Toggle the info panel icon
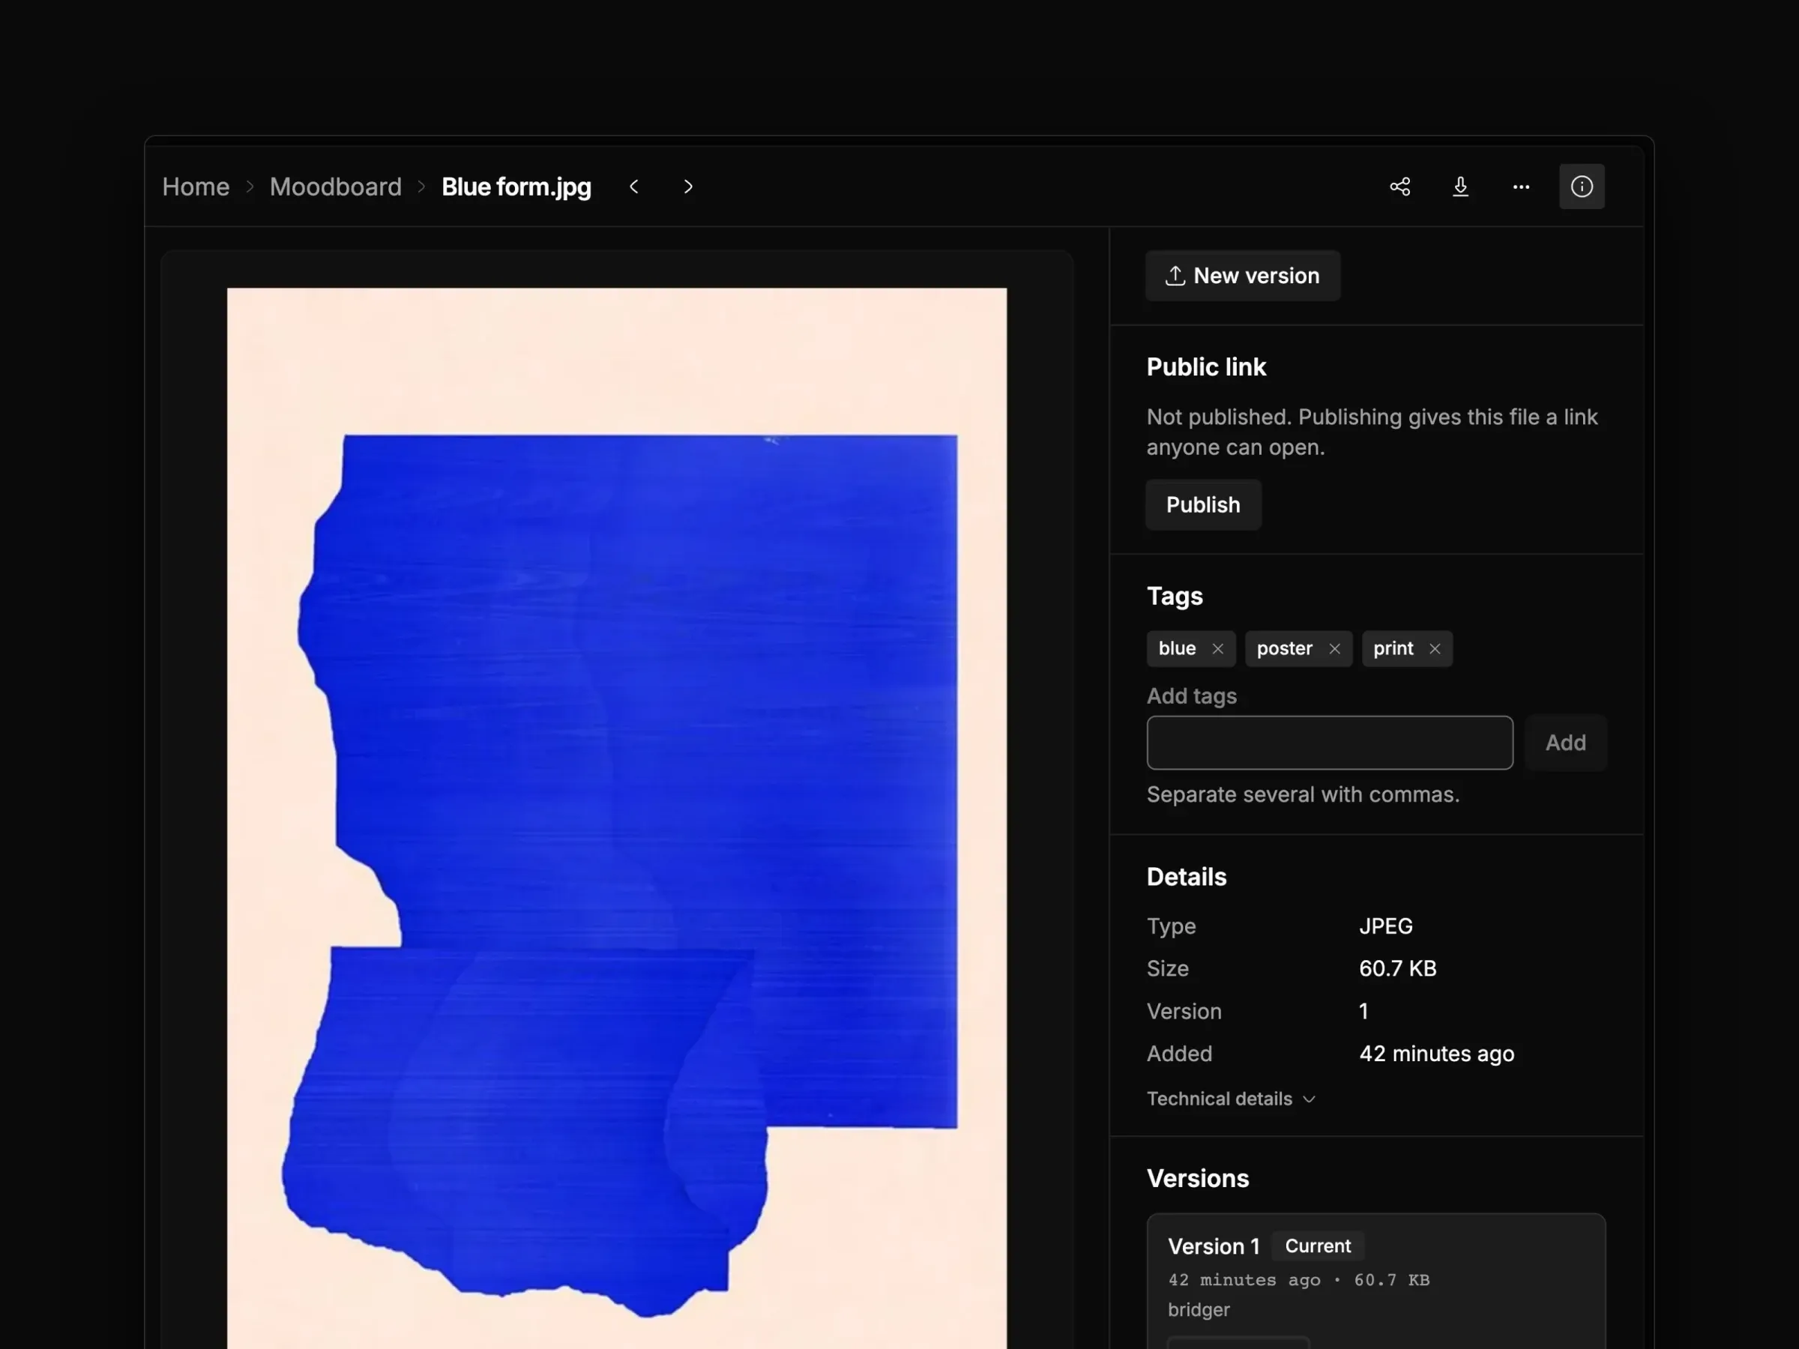The image size is (1799, 1349). (x=1582, y=186)
